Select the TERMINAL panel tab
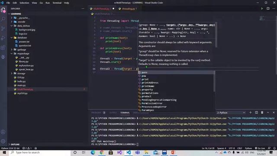The width and height of the screenshot is (277, 156). point(125,113)
